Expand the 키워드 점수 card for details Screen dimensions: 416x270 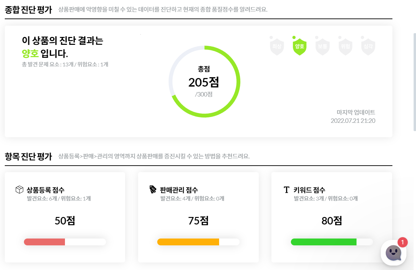click(332, 217)
